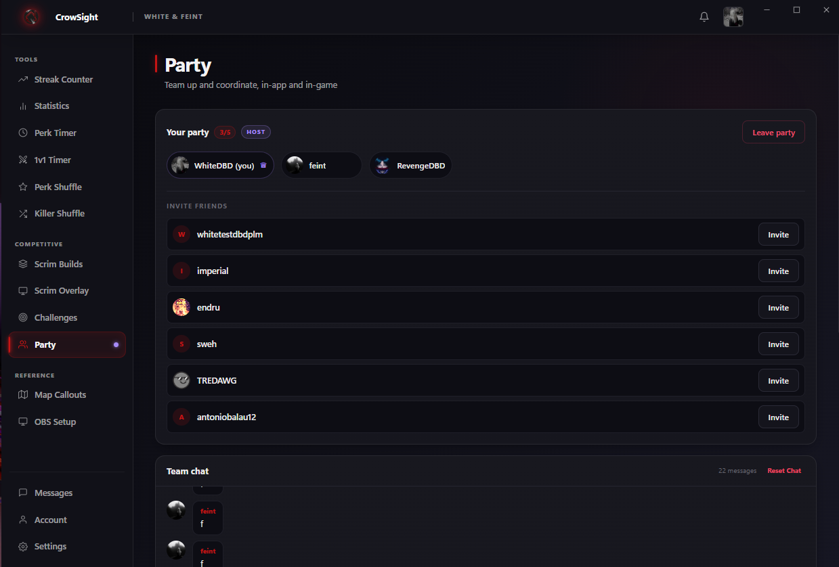Click the Scrim Builds layers icon
839x567 pixels.
pyautogui.click(x=23, y=264)
